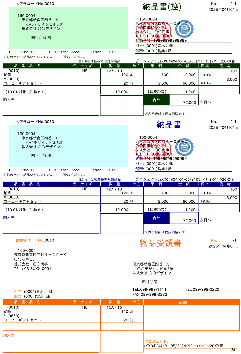Screen dimensions: 241x354
Task: Click the green 納品書(控) title
Action: [162, 7]
